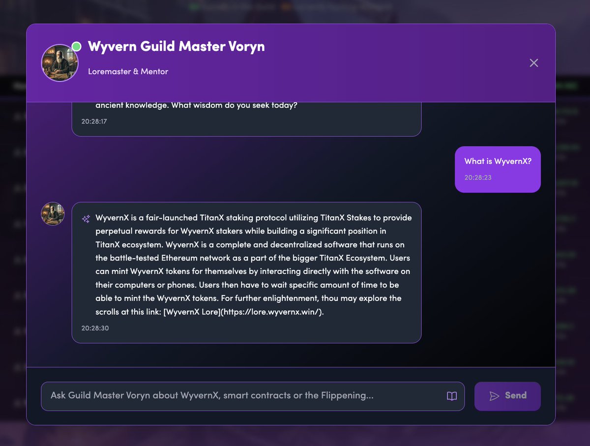Image resolution: width=590 pixels, height=446 pixels.
Task: Close the Guild Master Voryn chat dialog
Action: (533, 63)
